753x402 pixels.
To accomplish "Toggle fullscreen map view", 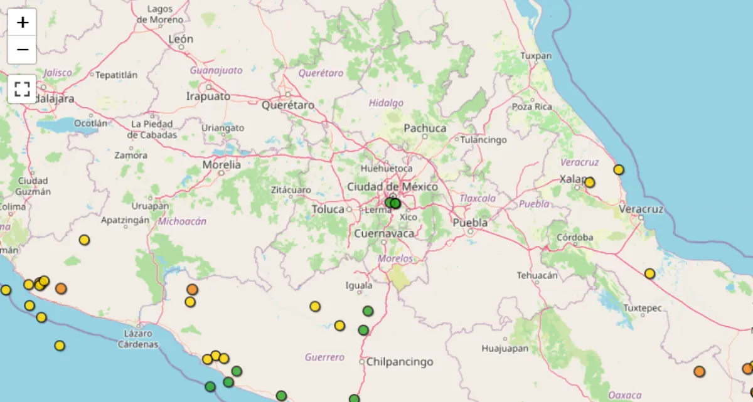I will coord(23,88).
